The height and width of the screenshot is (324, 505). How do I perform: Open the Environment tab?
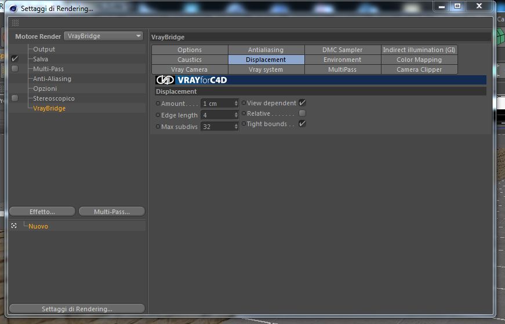pyautogui.click(x=343, y=60)
